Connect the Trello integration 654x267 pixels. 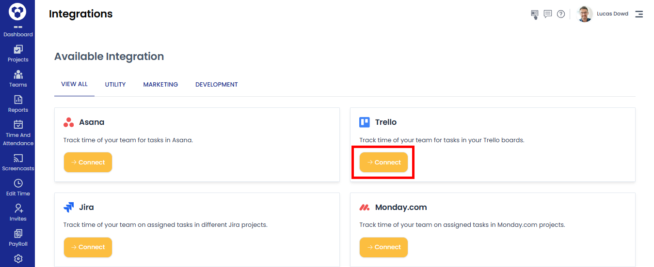(x=383, y=163)
